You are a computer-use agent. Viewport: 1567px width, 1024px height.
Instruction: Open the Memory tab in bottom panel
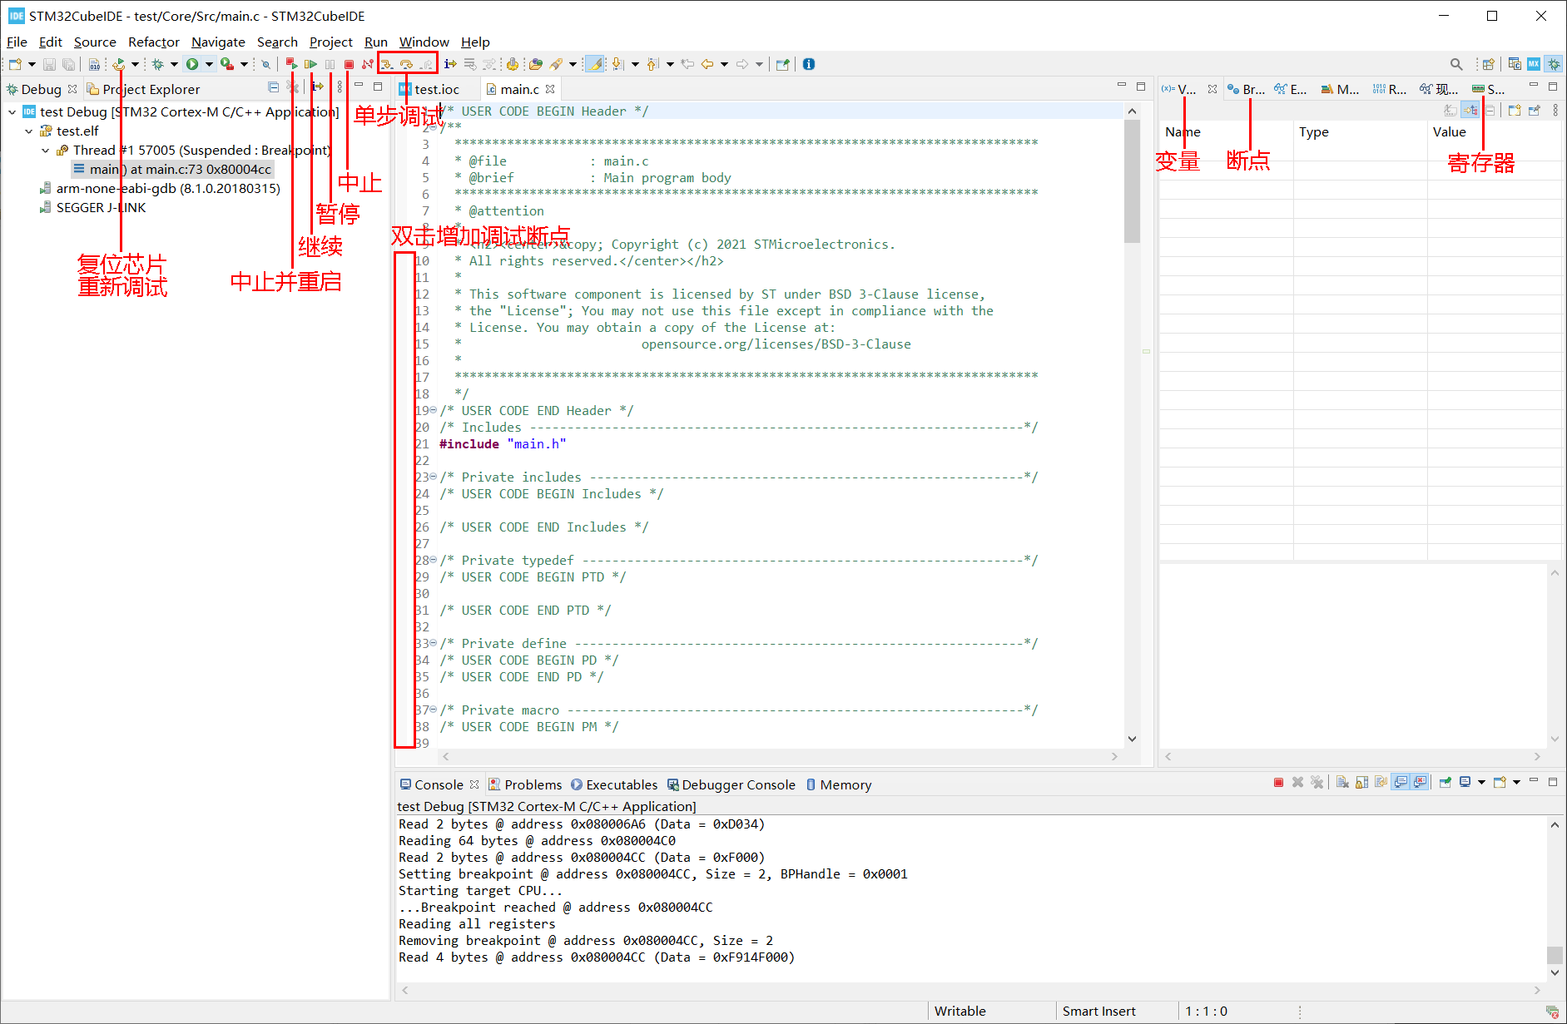pos(839,784)
